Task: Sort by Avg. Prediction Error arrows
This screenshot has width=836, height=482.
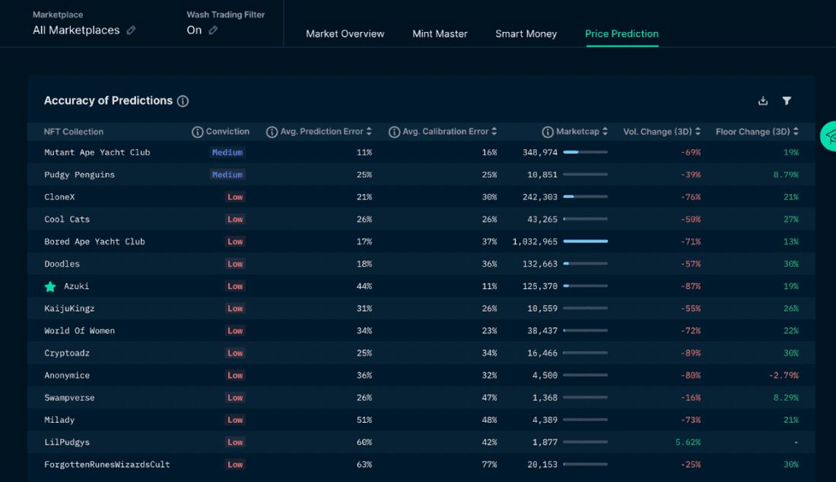Action: click(369, 132)
